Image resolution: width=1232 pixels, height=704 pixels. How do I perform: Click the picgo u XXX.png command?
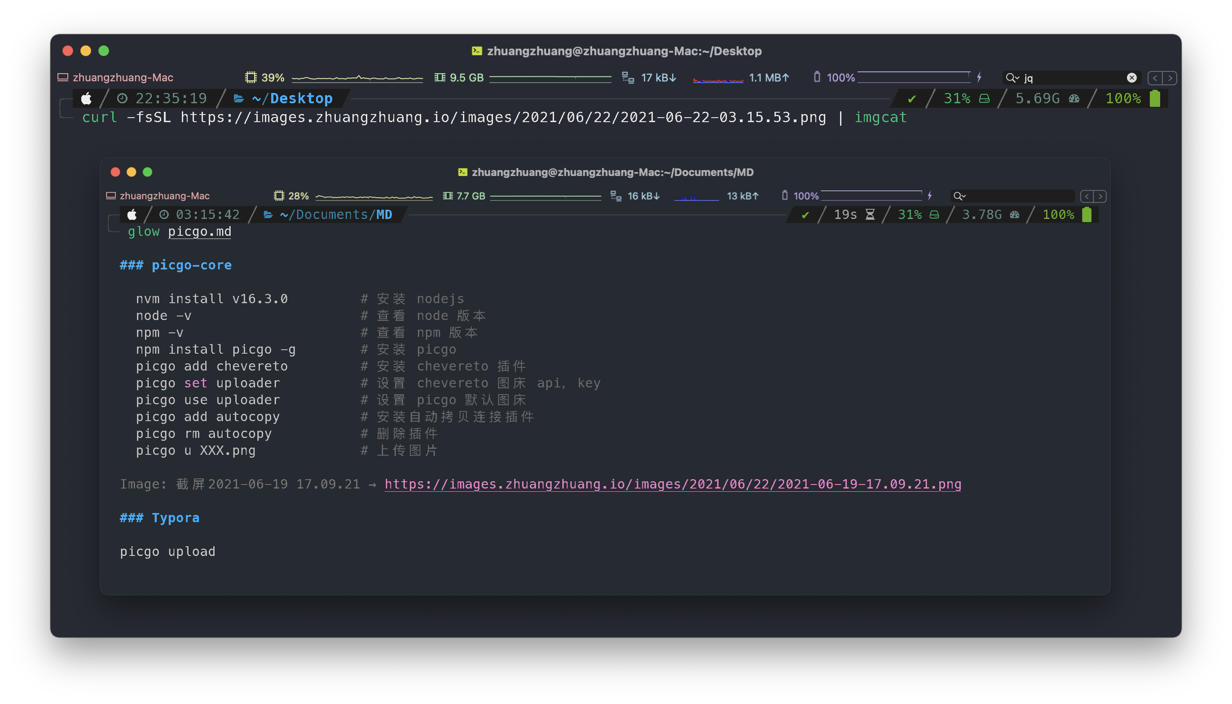(x=196, y=451)
